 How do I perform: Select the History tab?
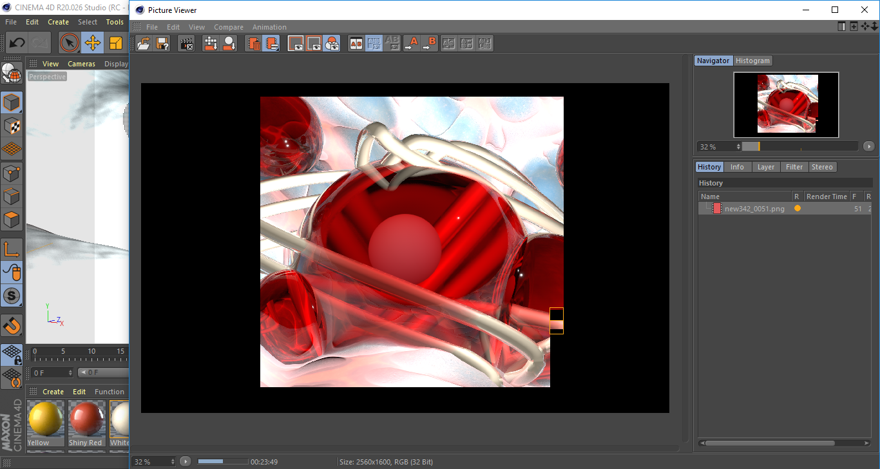tap(709, 167)
